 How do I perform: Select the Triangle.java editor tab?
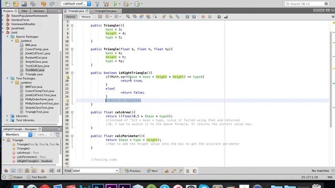pos(76,11)
